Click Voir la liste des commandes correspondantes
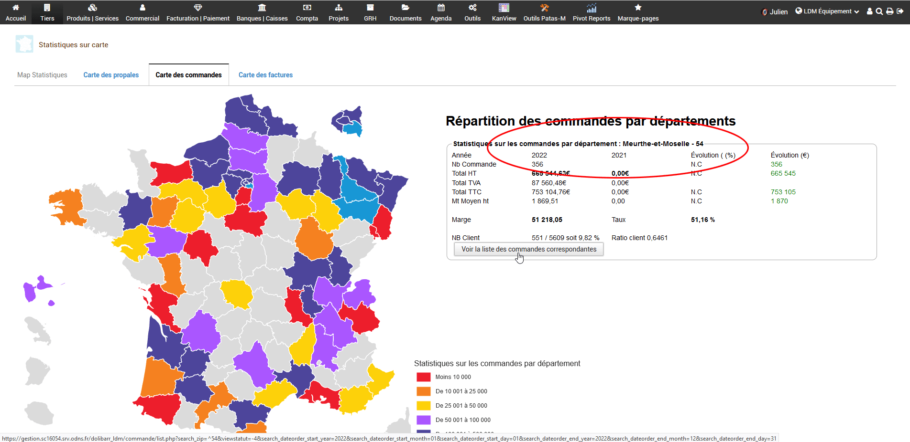The image size is (910, 442). [x=528, y=249]
